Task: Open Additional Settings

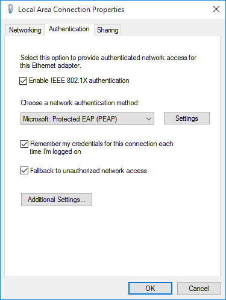Action: pos(57,200)
